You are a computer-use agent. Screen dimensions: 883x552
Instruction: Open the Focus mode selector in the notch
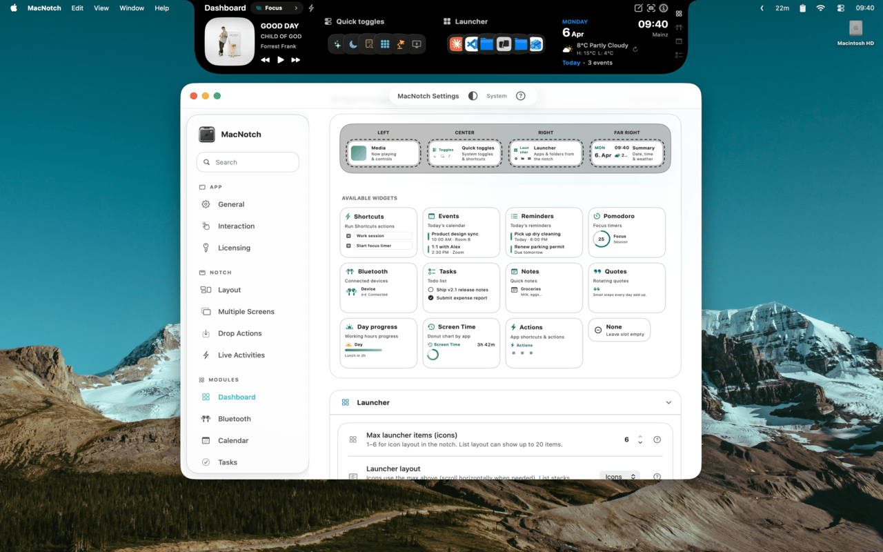(277, 8)
